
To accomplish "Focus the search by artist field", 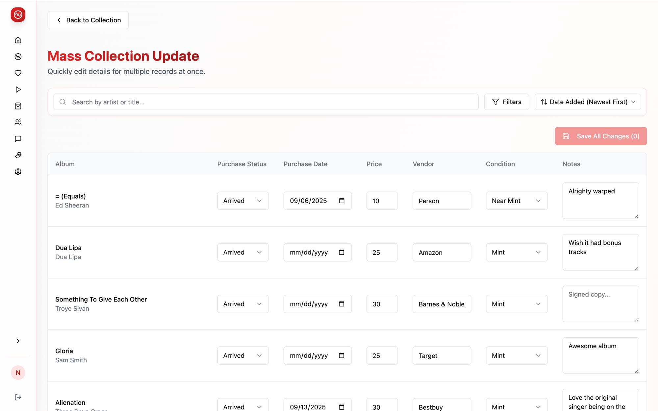I will (x=266, y=102).
